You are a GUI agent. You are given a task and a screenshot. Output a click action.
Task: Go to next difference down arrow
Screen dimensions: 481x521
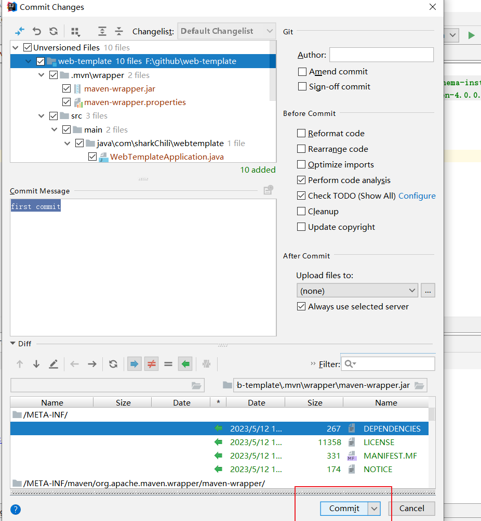click(36, 364)
